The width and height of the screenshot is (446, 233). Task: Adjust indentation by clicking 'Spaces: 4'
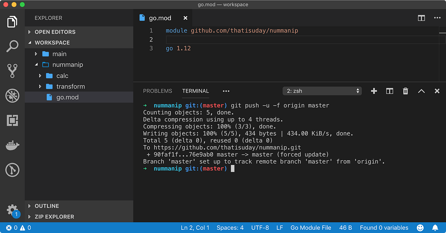coord(230,227)
